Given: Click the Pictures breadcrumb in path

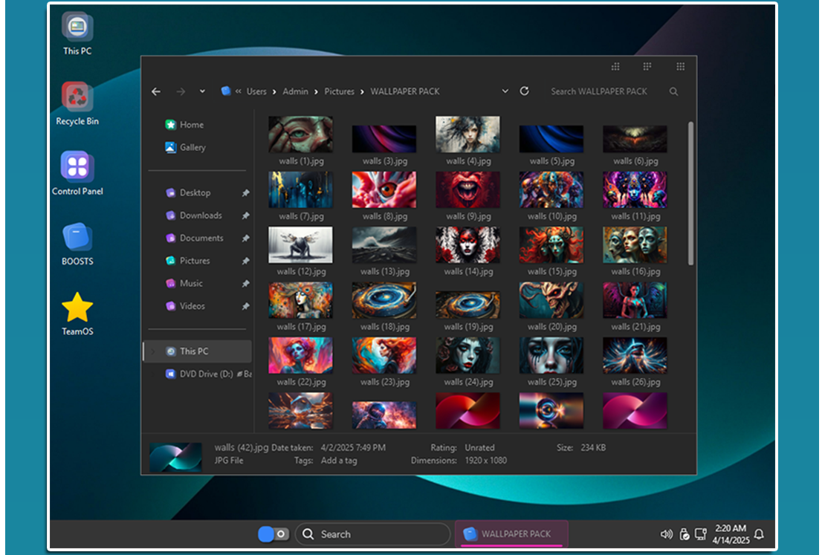Looking at the screenshot, I should [339, 91].
